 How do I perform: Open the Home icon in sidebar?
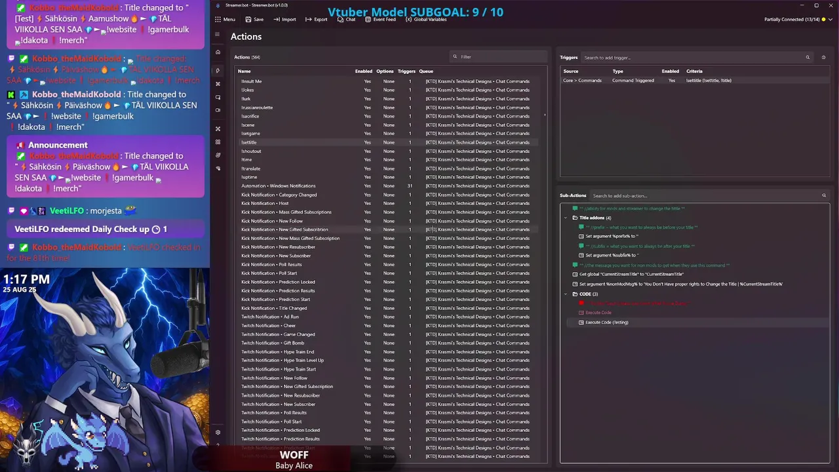[x=218, y=52]
